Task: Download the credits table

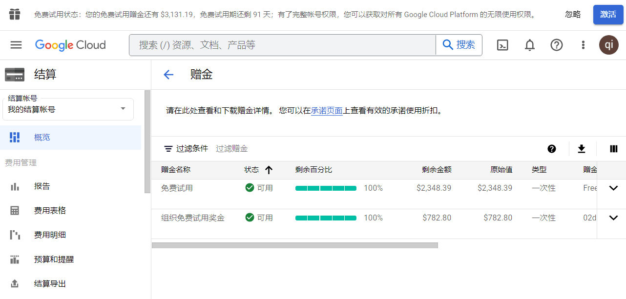Action: [x=582, y=148]
